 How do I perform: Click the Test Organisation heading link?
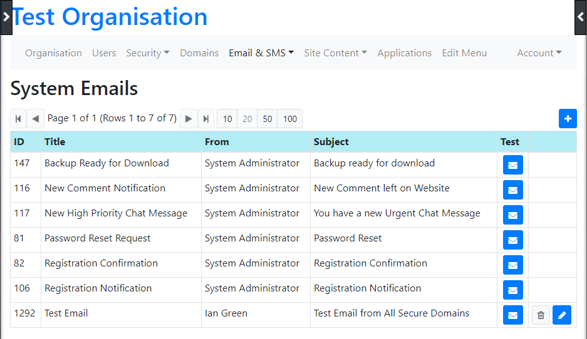click(x=110, y=17)
